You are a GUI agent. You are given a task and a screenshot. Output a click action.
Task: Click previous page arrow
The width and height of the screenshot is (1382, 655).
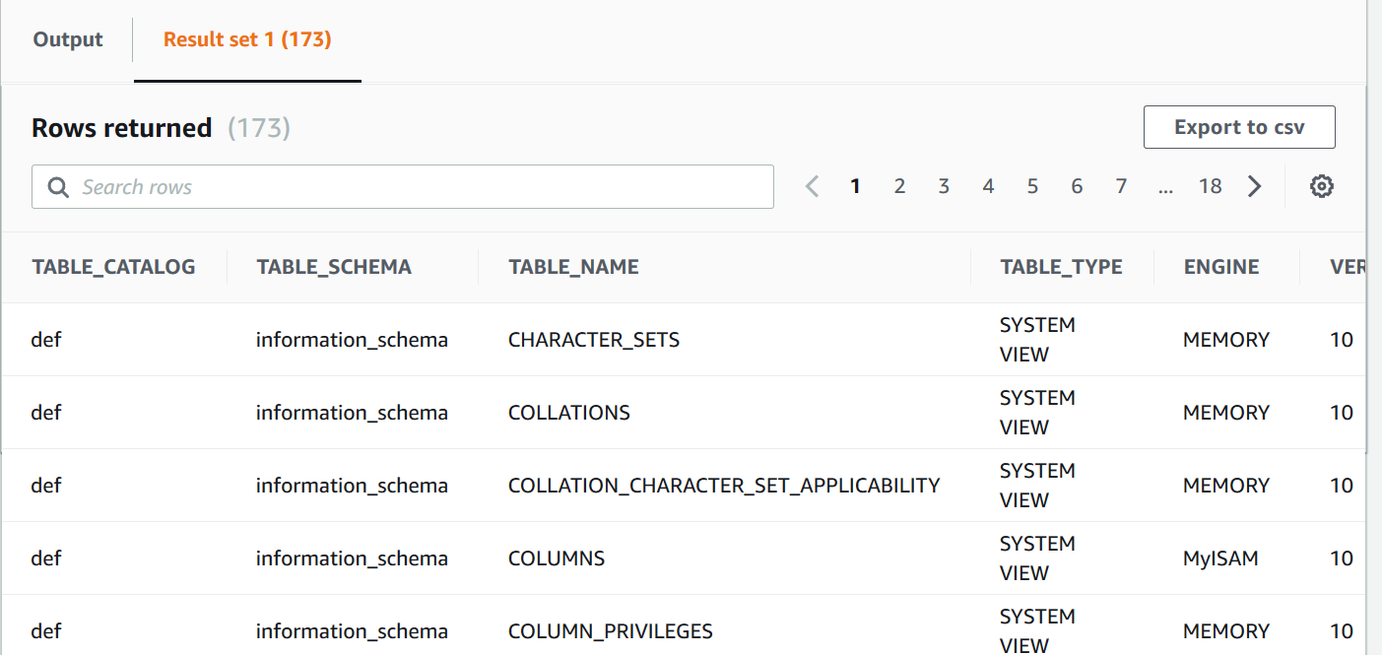tap(812, 186)
